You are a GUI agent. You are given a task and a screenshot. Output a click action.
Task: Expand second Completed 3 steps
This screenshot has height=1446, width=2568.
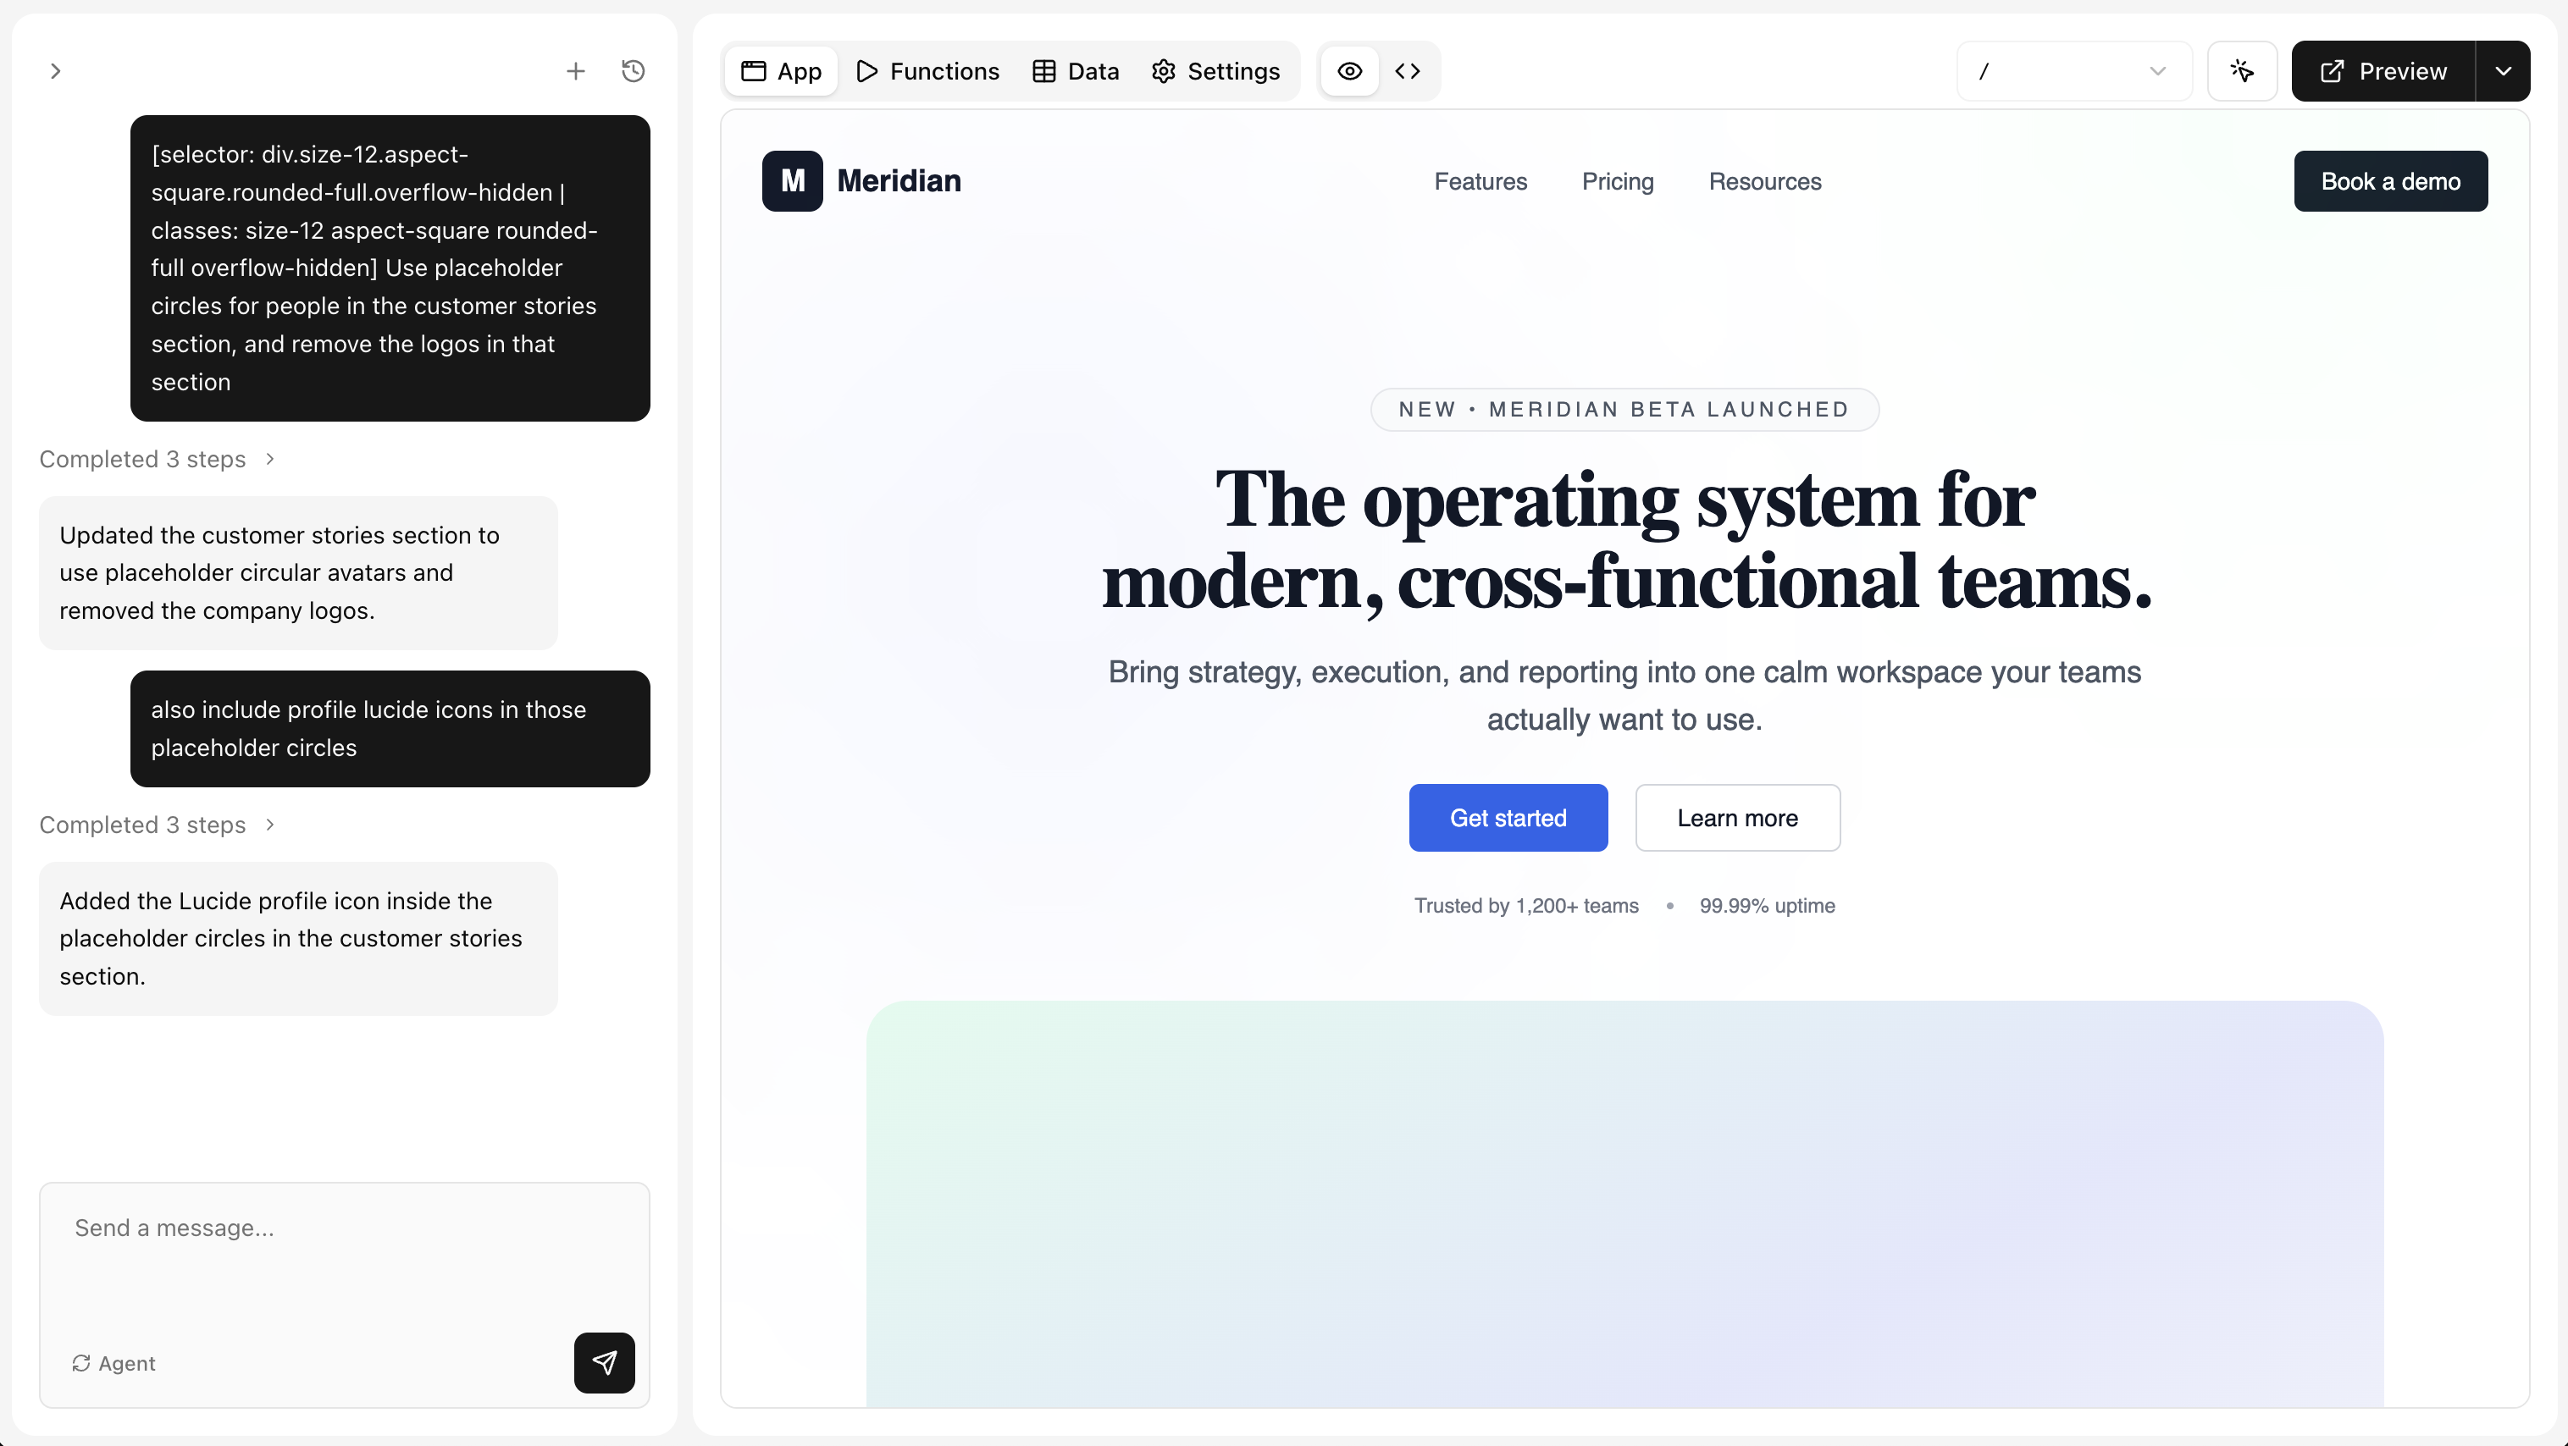pyautogui.click(x=157, y=825)
